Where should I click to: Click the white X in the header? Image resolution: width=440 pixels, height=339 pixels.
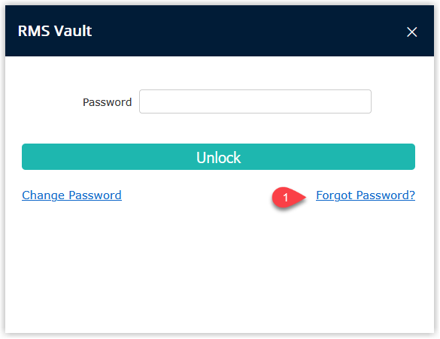pyautogui.click(x=411, y=32)
